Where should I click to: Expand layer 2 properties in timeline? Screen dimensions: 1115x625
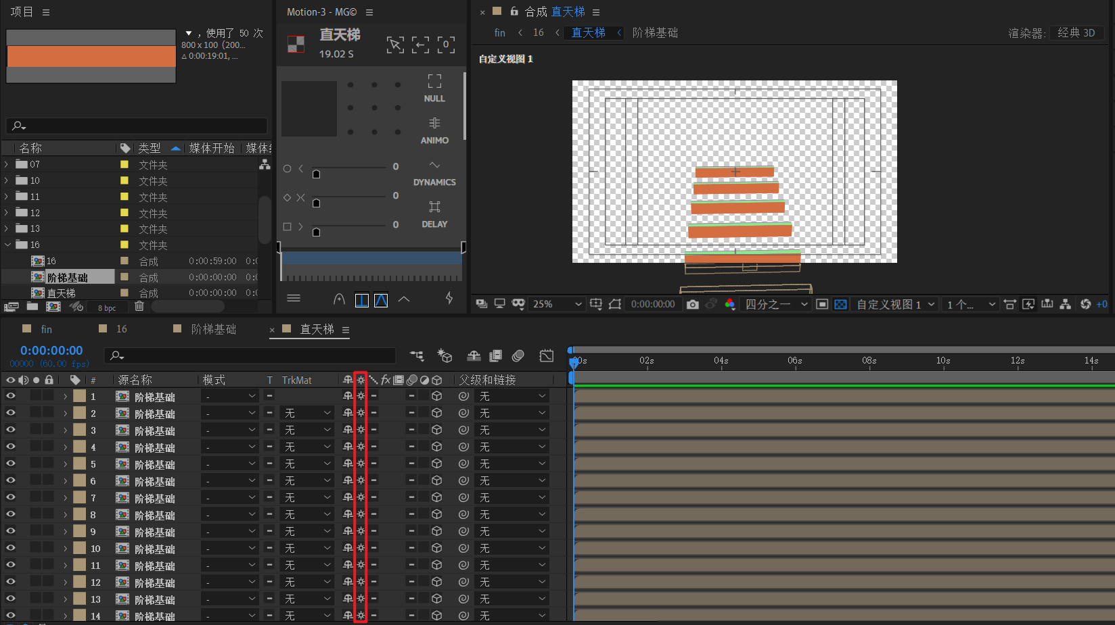(x=66, y=413)
